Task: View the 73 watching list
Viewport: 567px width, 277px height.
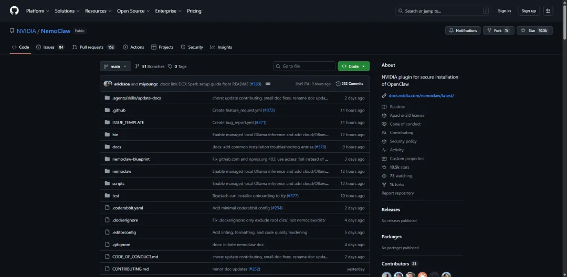Action: point(397,176)
